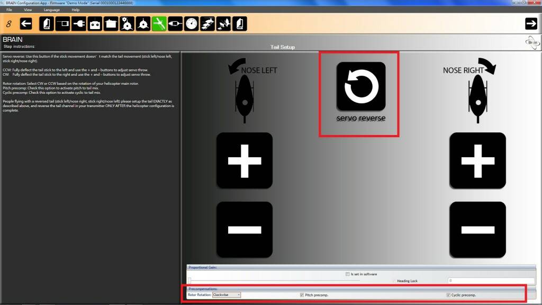The width and height of the screenshot is (542, 305).
Task: Increase nose left servo throw with plus
Action: (x=245, y=161)
